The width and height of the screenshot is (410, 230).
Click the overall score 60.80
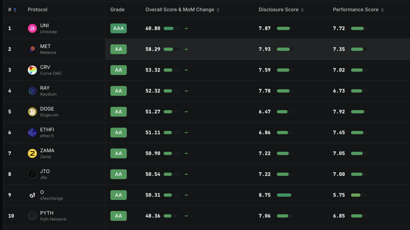pos(153,28)
